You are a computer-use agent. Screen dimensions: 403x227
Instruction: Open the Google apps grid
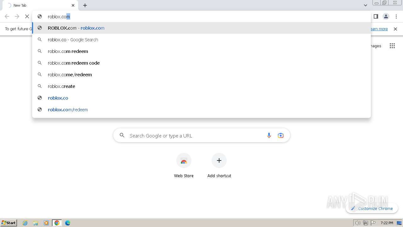(x=392, y=46)
